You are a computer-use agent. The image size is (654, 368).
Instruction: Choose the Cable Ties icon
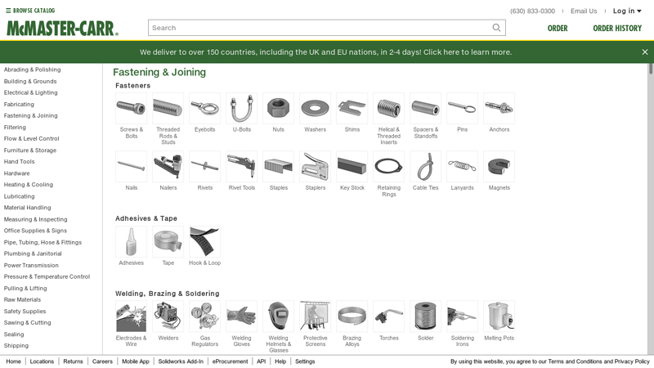coord(425,167)
